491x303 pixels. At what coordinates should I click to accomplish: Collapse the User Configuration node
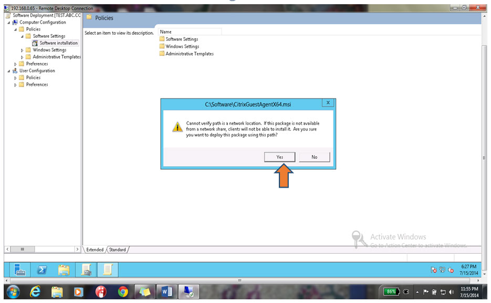pos(9,71)
